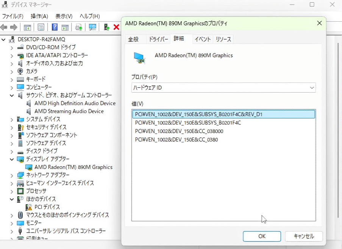This screenshot has width=342, height=249.
Task: Open the ヘルプ(H) menu
Action: tap(90, 16)
